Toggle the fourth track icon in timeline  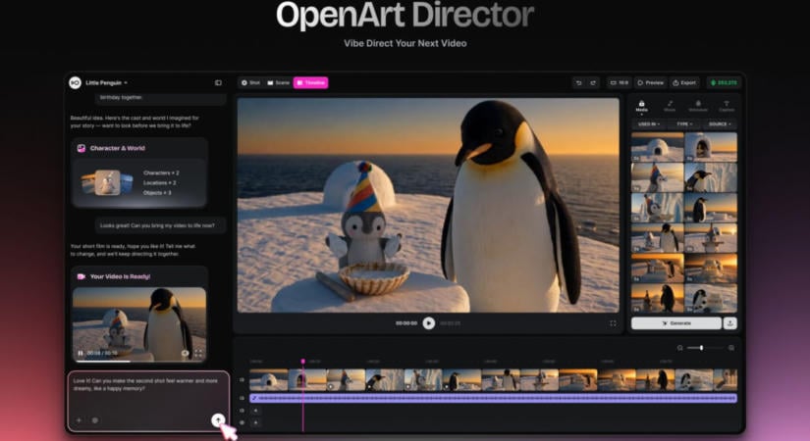pyautogui.click(x=242, y=422)
